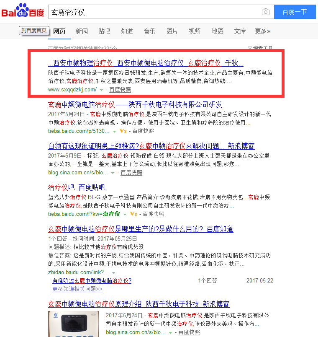This screenshot has width=318, height=337.
Task: Click V3 badge beside tieba.baidu.com/p/5130 result
Action: [x=123, y=131]
